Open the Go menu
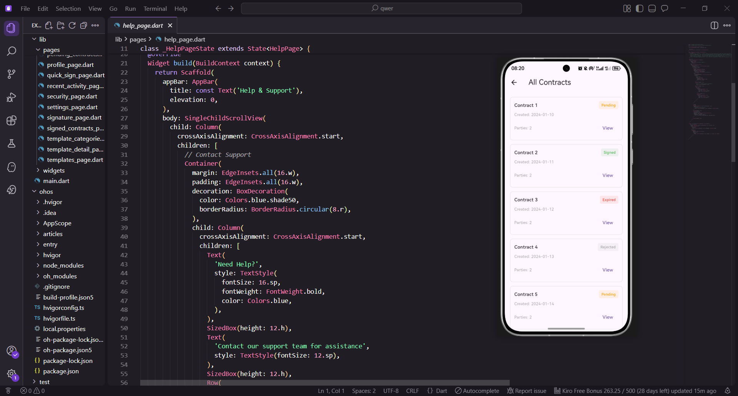The width and height of the screenshot is (738, 396). click(x=113, y=8)
